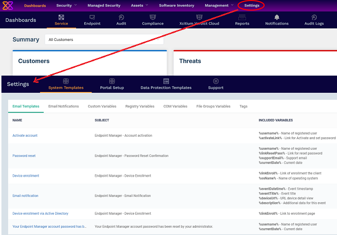Image resolution: width=337 pixels, height=235 pixels.
Task: Click subject 'Endpoint Manager - Account activation'
Action: (x=123, y=135)
